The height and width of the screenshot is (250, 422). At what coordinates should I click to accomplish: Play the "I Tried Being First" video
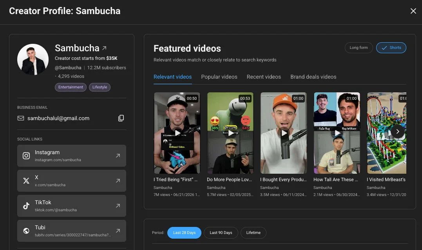pyautogui.click(x=177, y=133)
